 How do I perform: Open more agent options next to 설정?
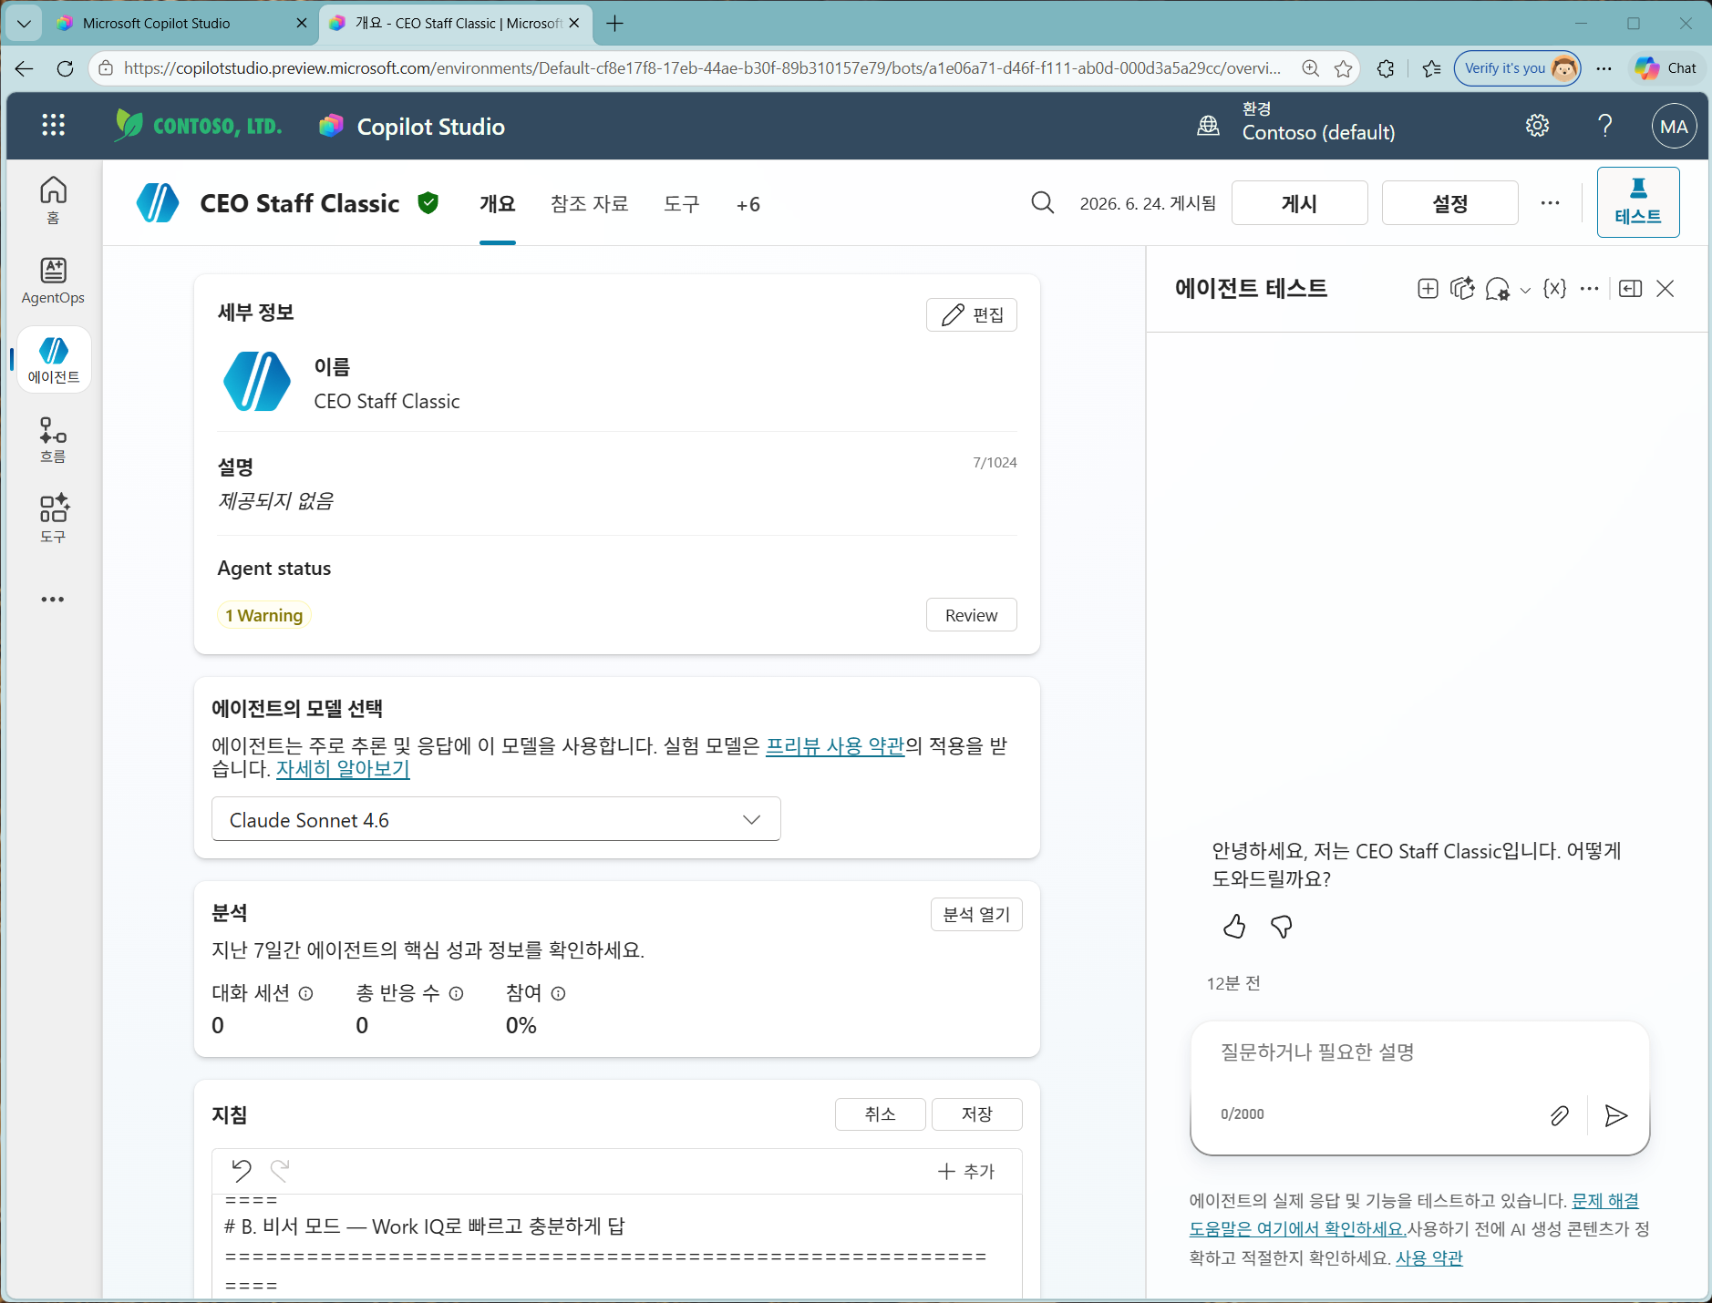coord(1550,203)
